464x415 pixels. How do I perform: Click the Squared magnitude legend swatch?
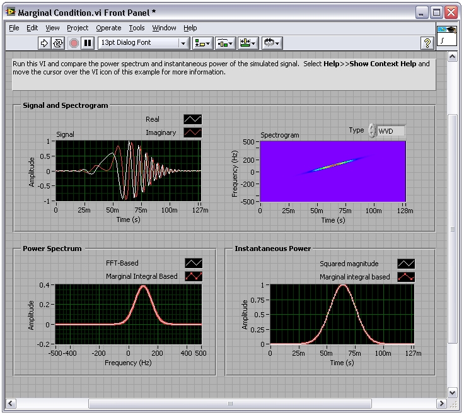(x=406, y=264)
